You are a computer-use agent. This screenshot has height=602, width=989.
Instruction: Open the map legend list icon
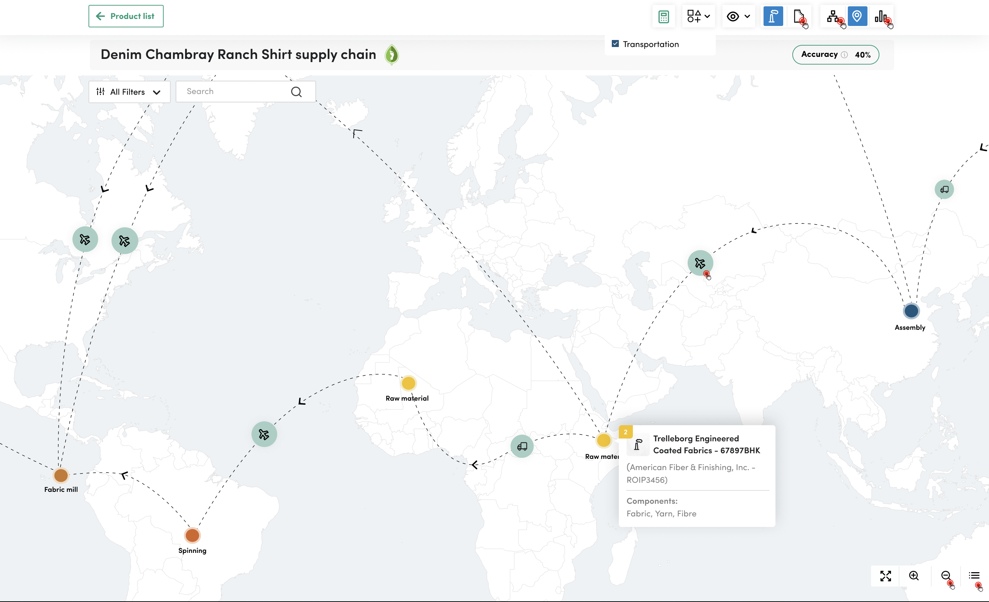pyautogui.click(x=974, y=576)
